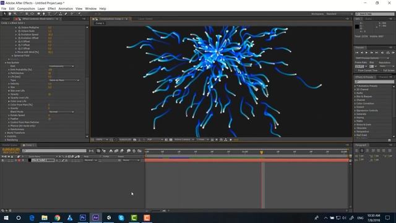396x223 pixels.
Task: Open Chrome from the taskbar
Action: point(58,217)
